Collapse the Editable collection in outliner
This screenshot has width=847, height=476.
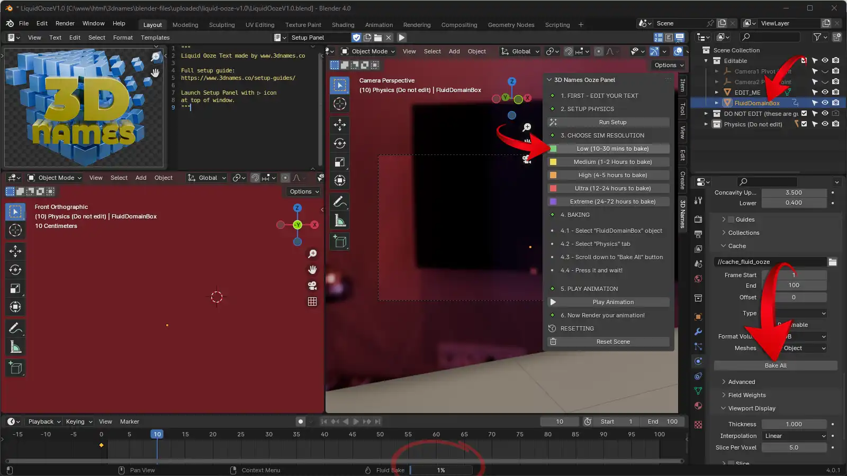pyautogui.click(x=706, y=61)
